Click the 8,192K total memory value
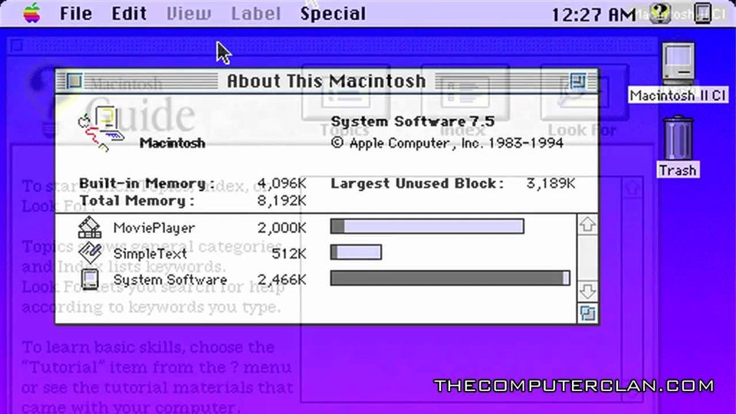 coord(281,201)
